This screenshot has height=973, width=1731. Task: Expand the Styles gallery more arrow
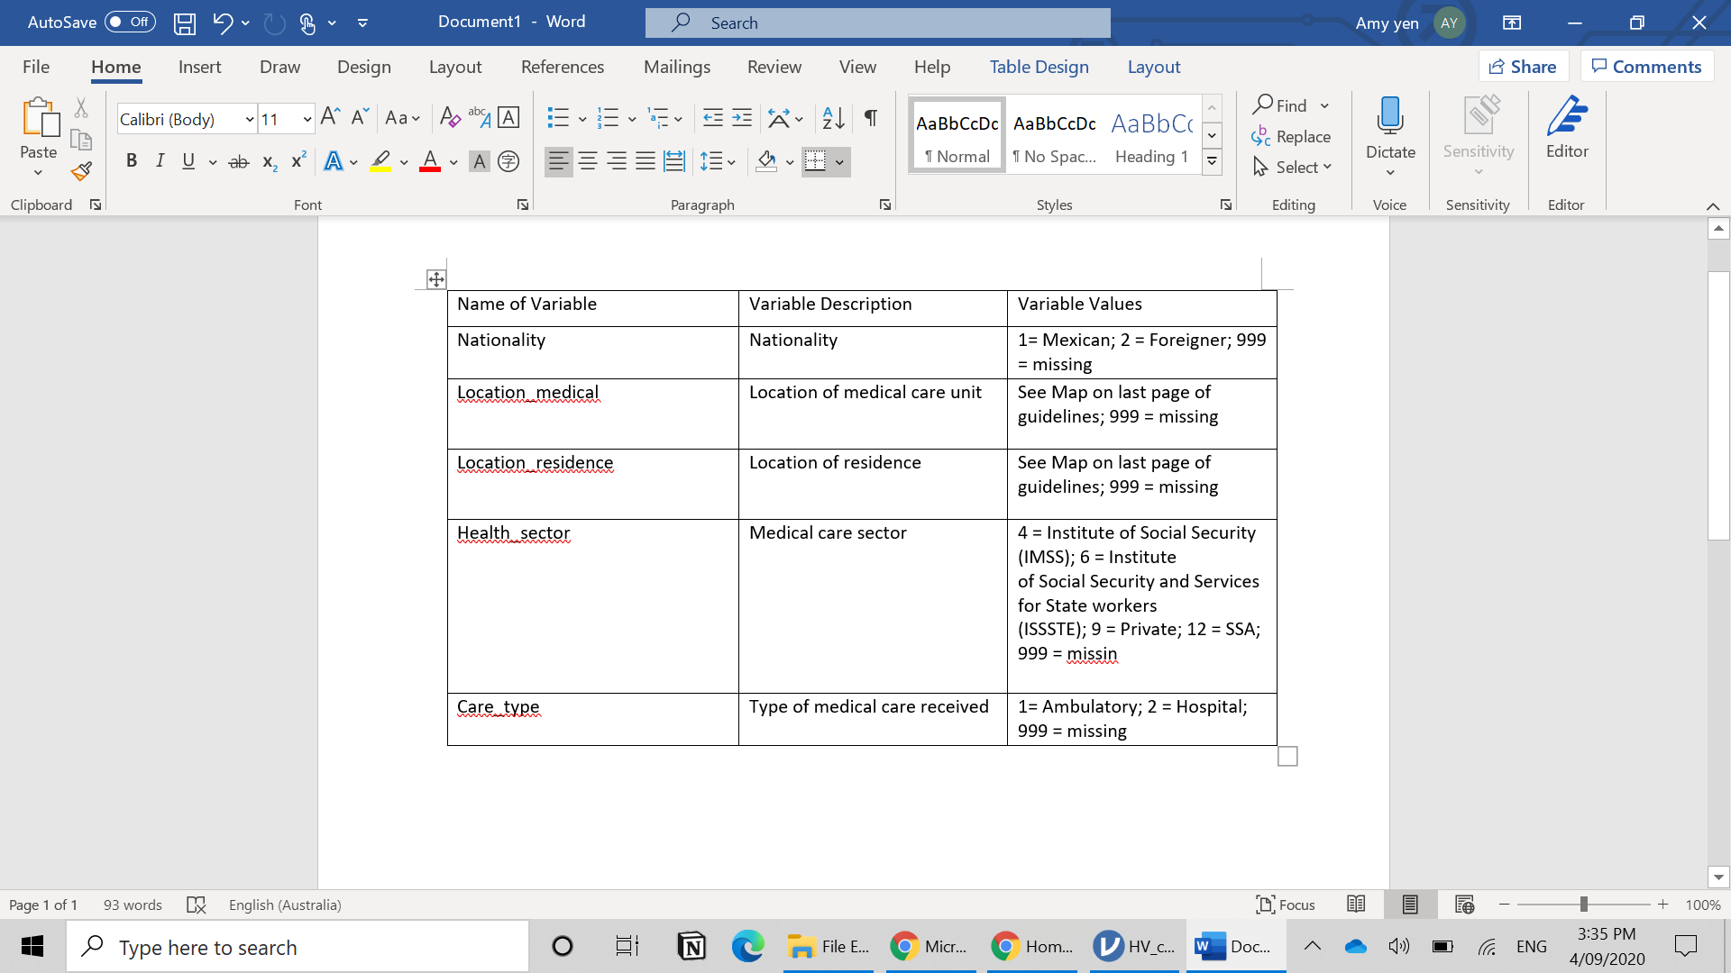1213,163
